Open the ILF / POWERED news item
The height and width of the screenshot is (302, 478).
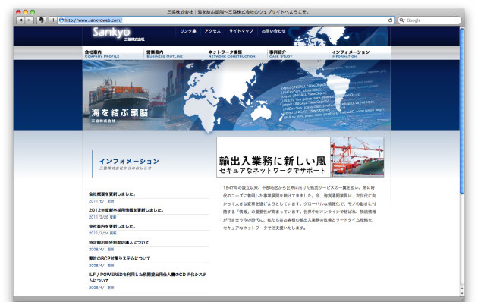147,277
